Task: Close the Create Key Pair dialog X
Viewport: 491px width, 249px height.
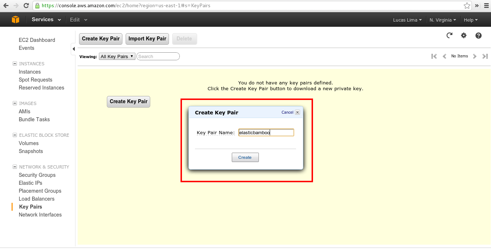Action: pos(297,112)
